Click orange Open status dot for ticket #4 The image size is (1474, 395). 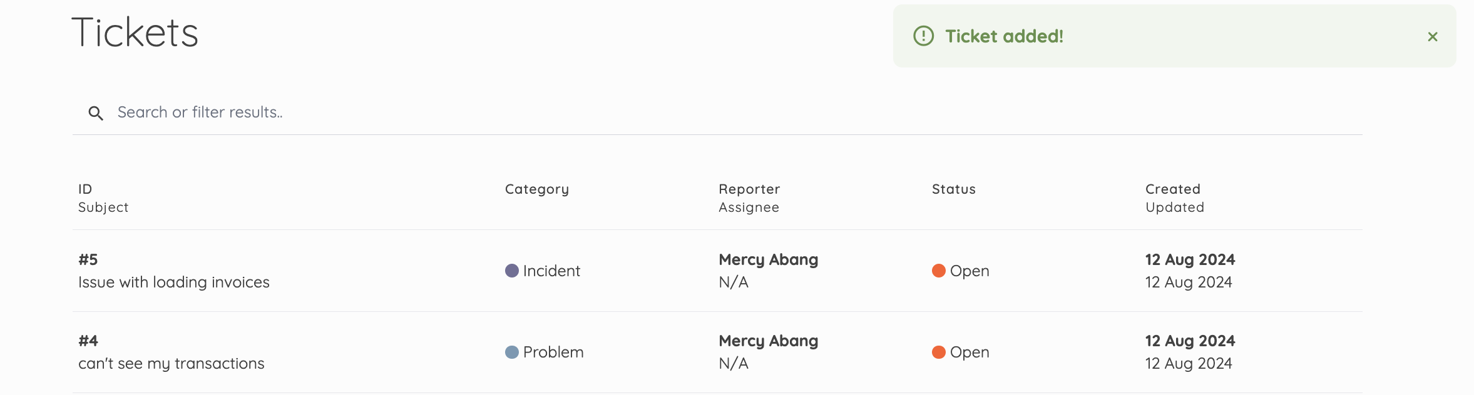click(x=939, y=352)
